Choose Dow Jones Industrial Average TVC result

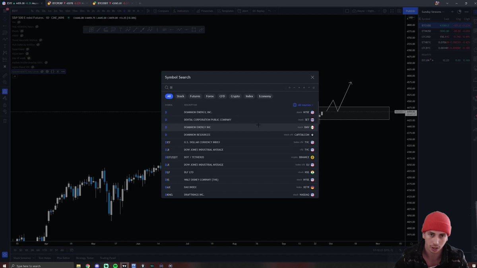(x=240, y=150)
